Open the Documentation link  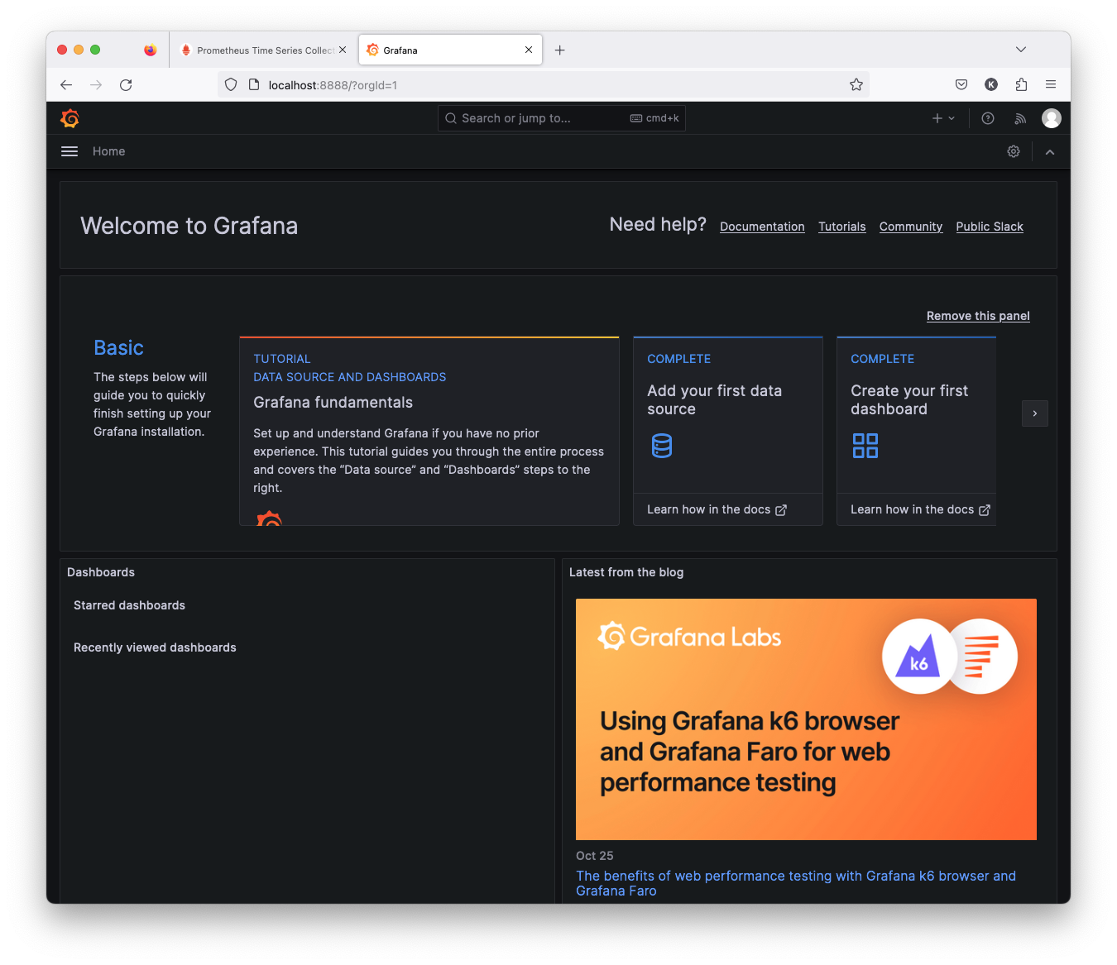pyautogui.click(x=762, y=227)
